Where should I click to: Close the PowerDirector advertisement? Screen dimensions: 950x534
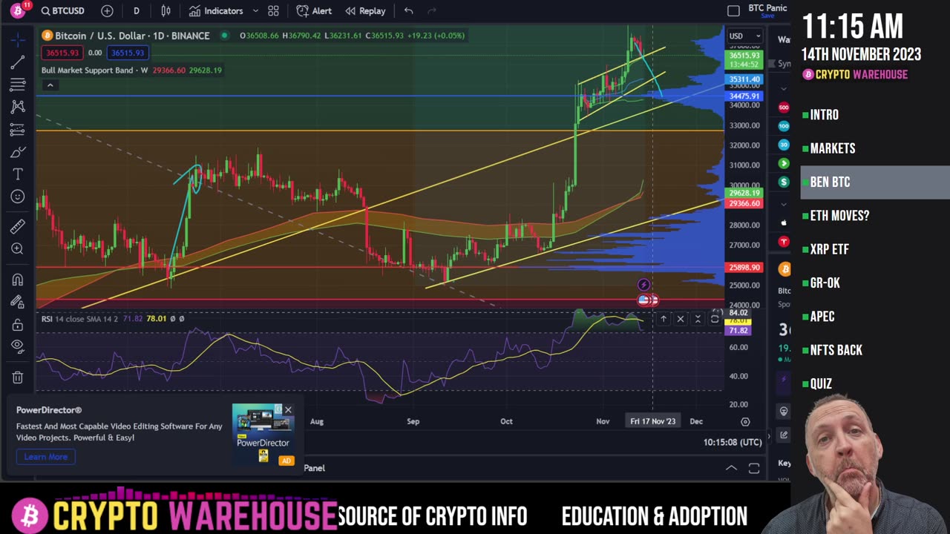pos(288,409)
